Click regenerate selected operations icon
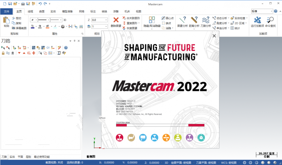The width and height of the screenshot is (282, 165). 14,48
